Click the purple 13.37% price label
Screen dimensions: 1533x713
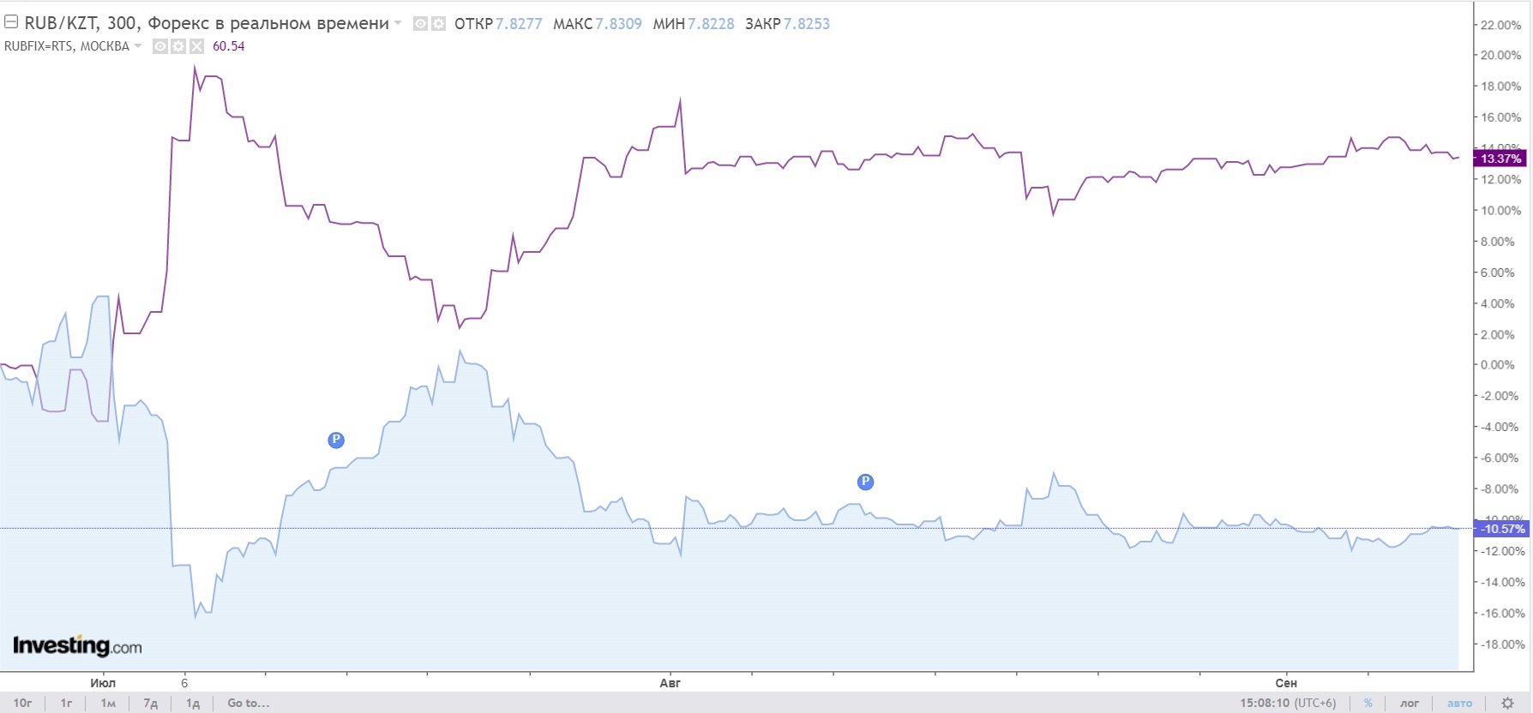tap(1499, 159)
